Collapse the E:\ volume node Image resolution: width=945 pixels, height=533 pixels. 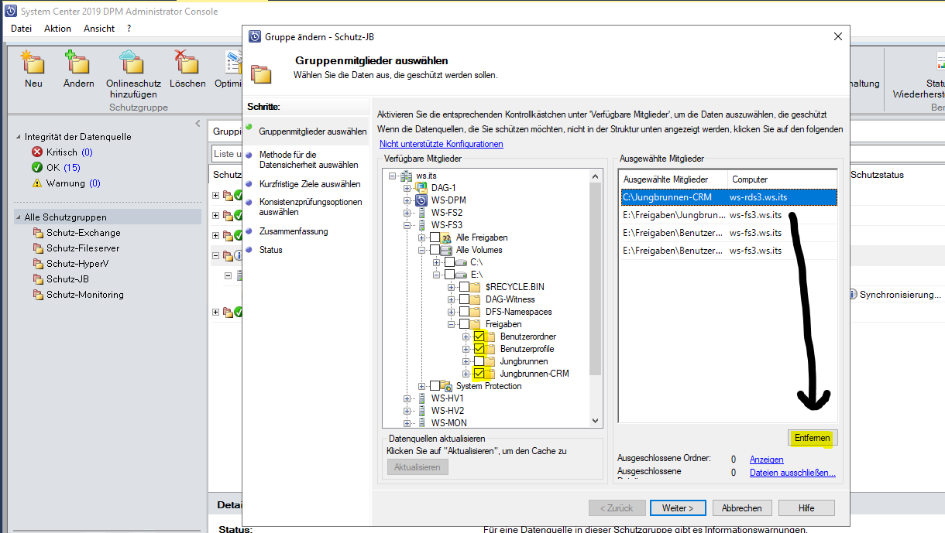click(x=438, y=275)
